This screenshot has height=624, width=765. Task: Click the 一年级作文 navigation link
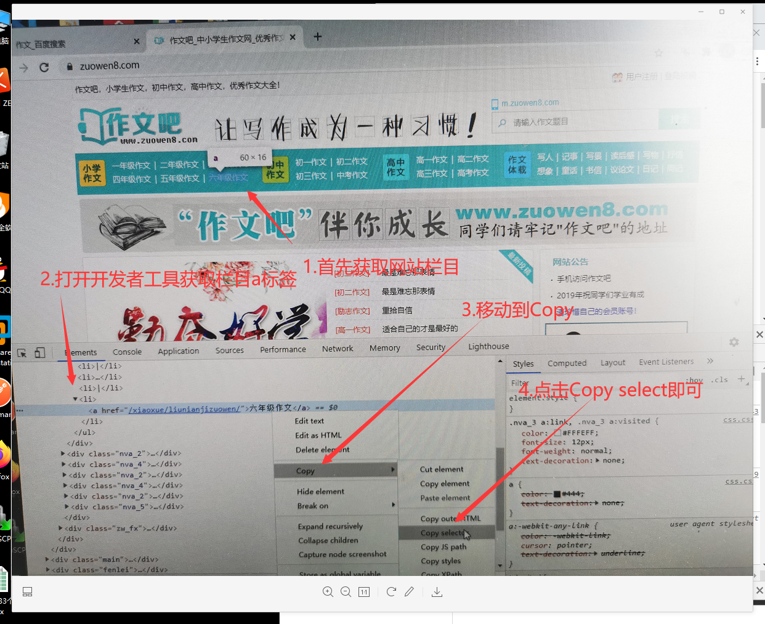point(131,166)
